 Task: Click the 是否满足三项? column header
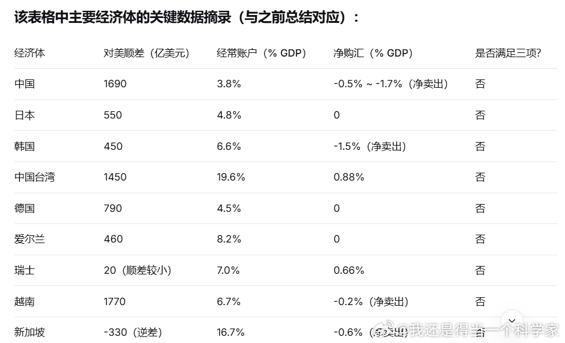(508, 53)
